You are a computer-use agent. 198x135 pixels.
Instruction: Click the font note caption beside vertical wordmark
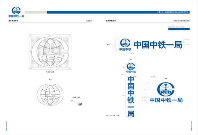click(x=113, y=115)
